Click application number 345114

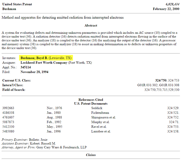tap(26, 67)
